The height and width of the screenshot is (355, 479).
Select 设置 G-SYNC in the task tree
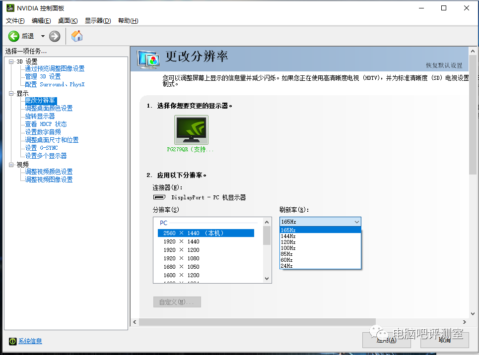click(x=40, y=147)
